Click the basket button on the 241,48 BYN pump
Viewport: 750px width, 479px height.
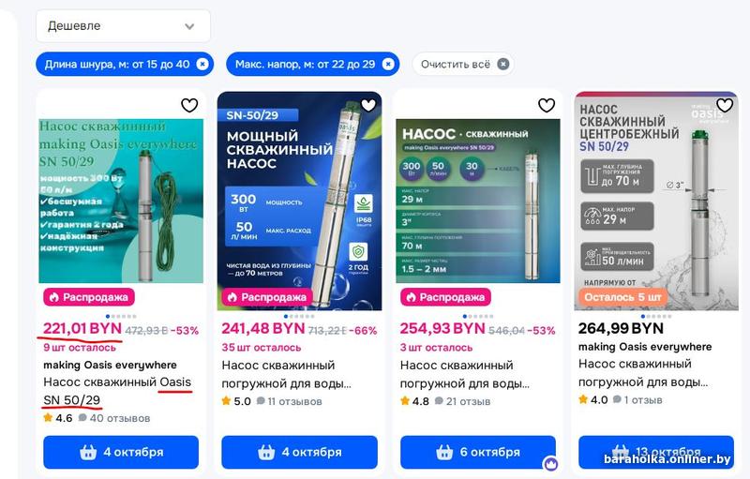pyautogui.click(x=299, y=452)
